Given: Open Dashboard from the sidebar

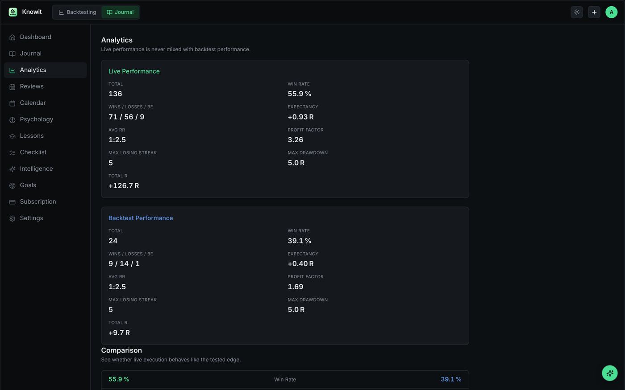Looking at the screenshot, I should [x=45, y=37].
